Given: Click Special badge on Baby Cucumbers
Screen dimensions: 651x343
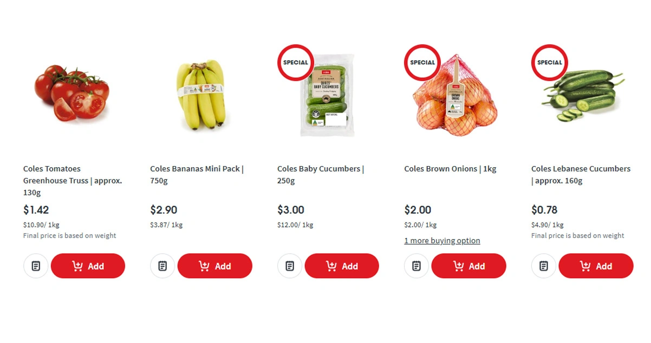Looking at the screenshot, I should tap(296, 63).
